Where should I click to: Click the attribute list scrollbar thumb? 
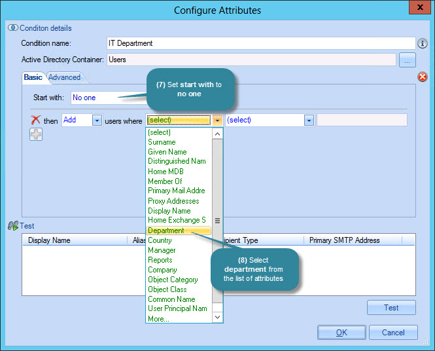coord(217,221)
